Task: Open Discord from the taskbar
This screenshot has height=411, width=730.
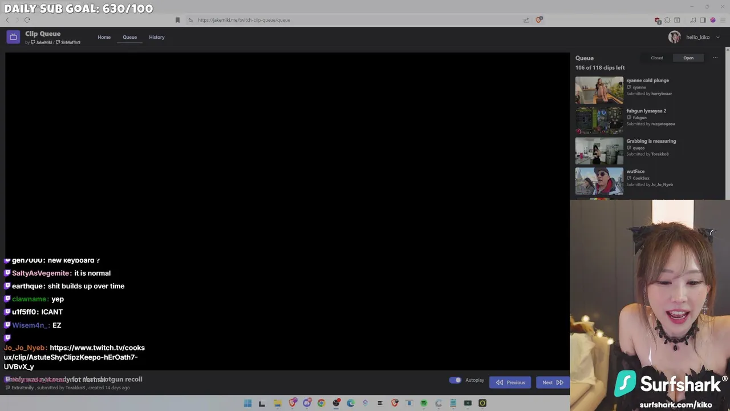Action: click(307, 403)
